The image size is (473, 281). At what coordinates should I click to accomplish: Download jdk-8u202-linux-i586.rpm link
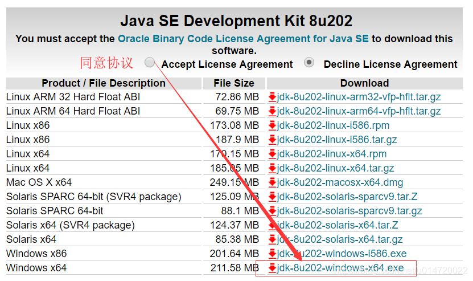point(333,125)
